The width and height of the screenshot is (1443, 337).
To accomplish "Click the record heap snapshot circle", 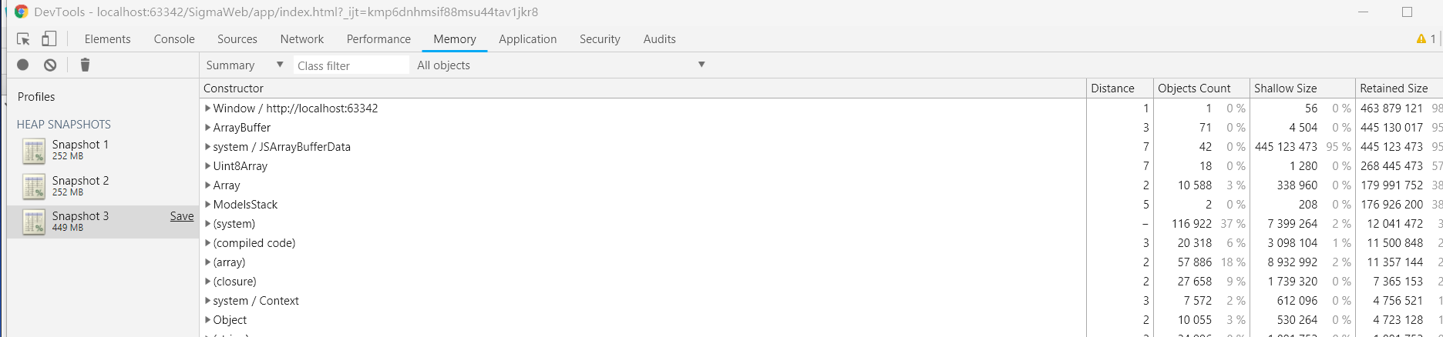I will [x=23, y=65].
